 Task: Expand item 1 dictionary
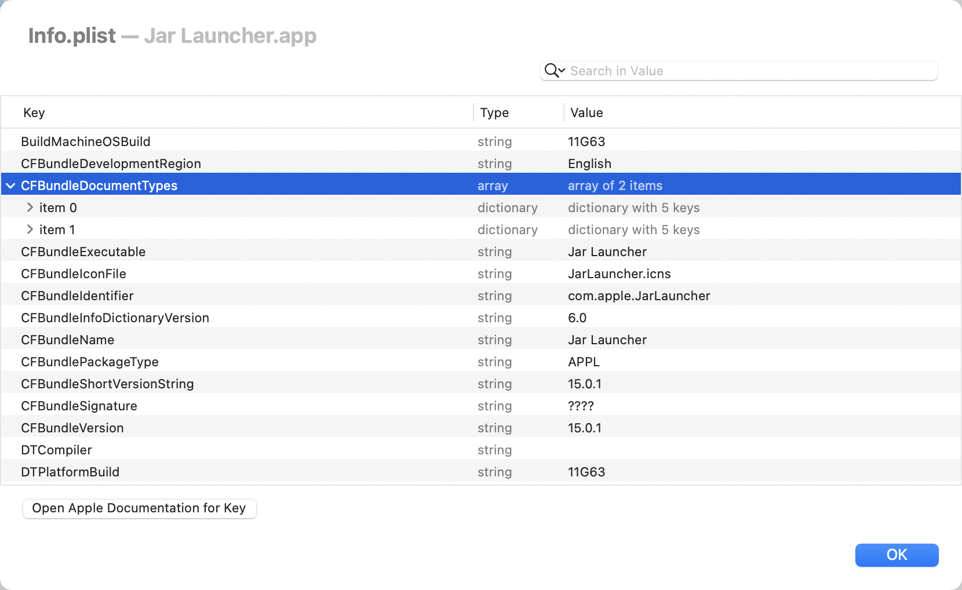pos(30,230)
